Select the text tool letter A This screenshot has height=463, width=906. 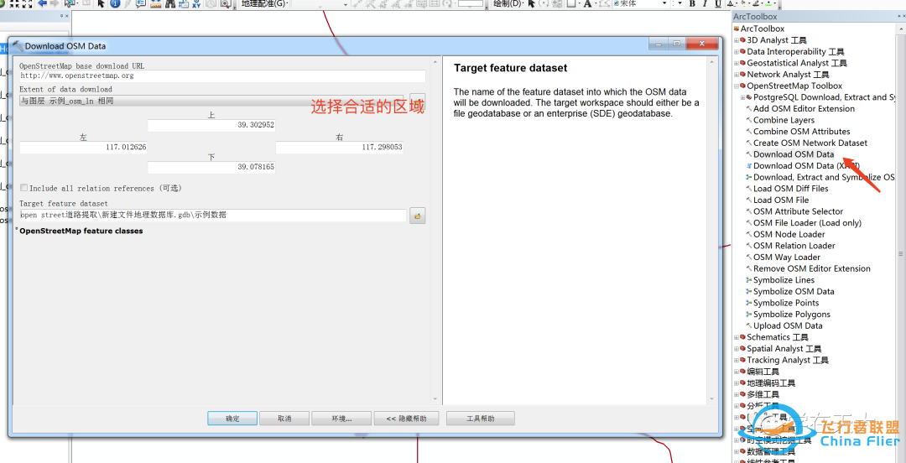tap(587, 4)
